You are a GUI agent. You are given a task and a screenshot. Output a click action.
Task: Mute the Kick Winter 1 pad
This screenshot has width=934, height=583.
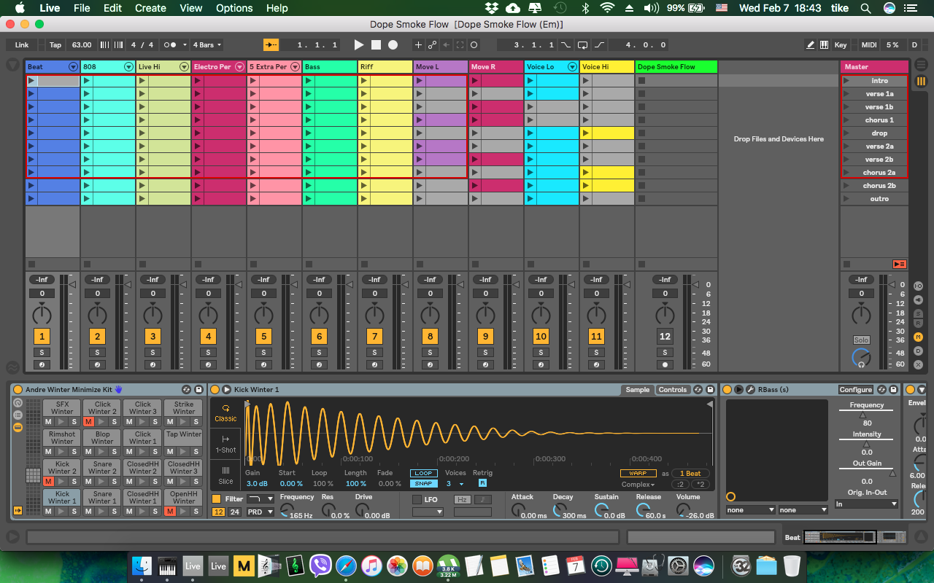pos(48,512)
